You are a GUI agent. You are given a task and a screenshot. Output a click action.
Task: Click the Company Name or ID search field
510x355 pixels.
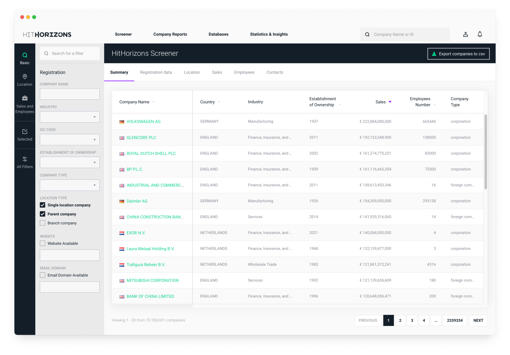[405, 34]
